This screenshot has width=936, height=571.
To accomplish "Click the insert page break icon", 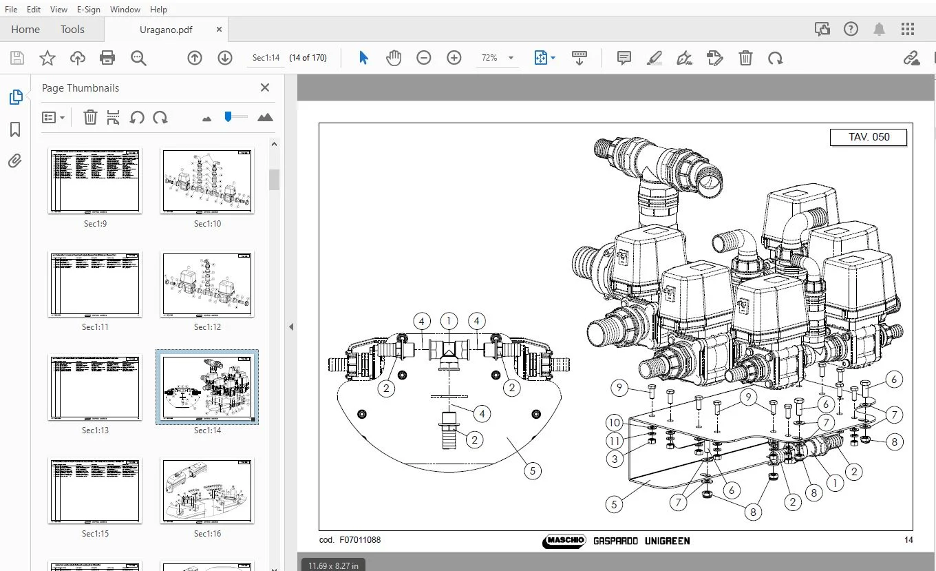I will [x=114, y=118].
